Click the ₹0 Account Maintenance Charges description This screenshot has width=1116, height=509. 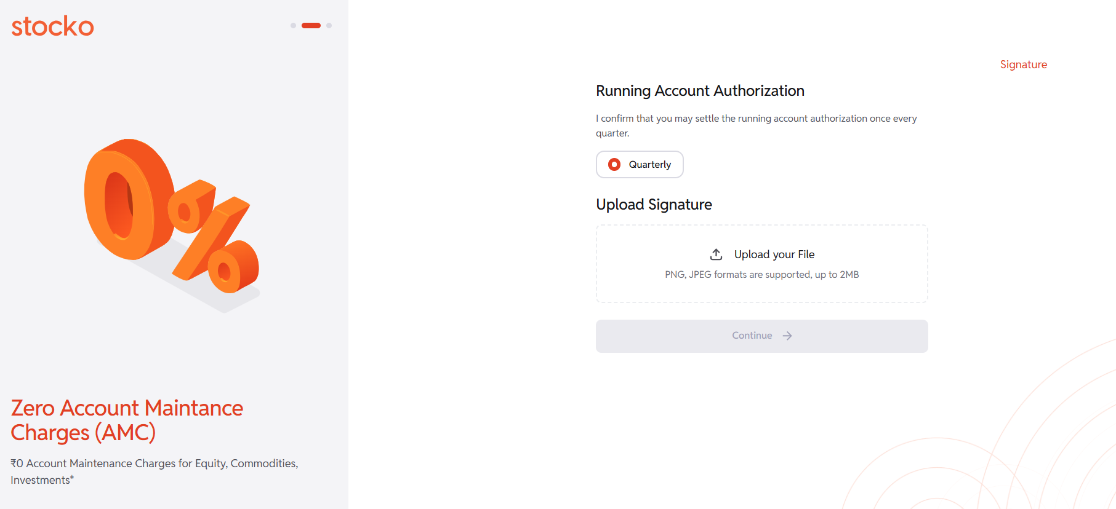(154, 472)
